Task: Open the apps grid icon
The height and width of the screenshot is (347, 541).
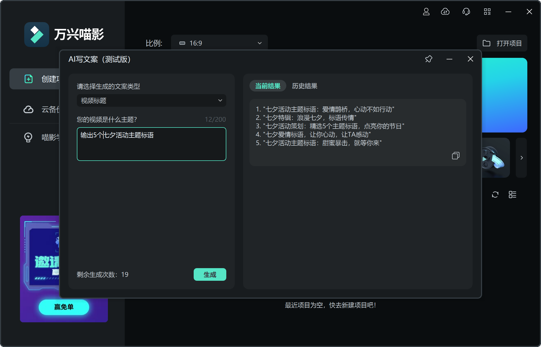Action: 487,12
